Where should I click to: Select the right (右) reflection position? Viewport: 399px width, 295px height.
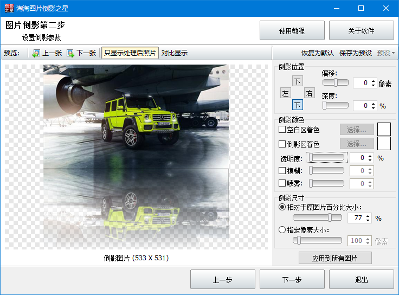tap(309, 93)
